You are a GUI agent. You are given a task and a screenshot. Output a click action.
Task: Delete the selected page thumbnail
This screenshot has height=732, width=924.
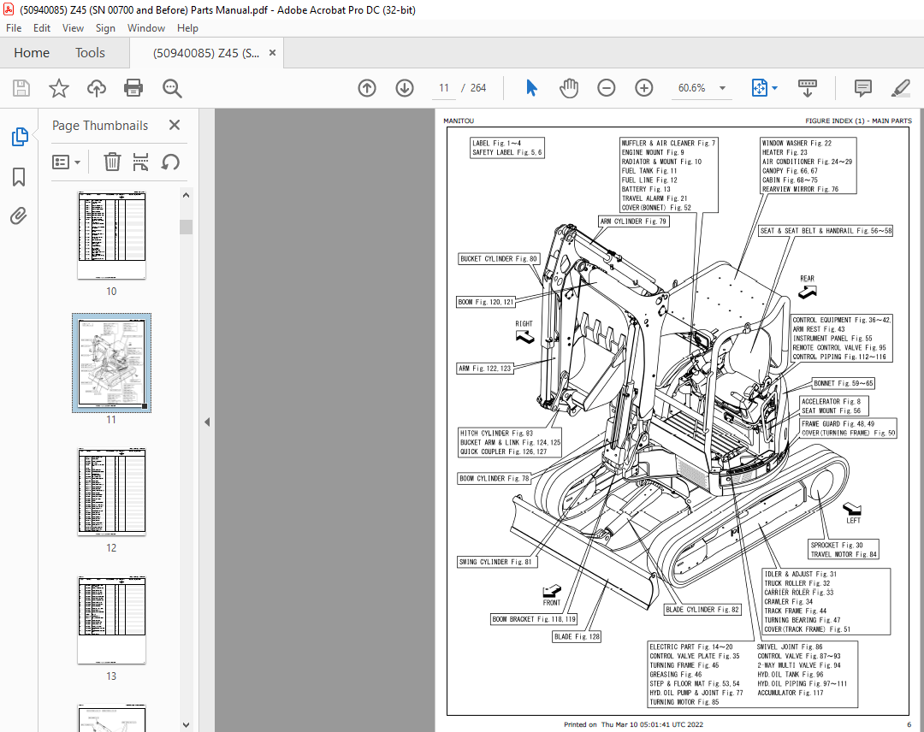click(x=112, y=162)
